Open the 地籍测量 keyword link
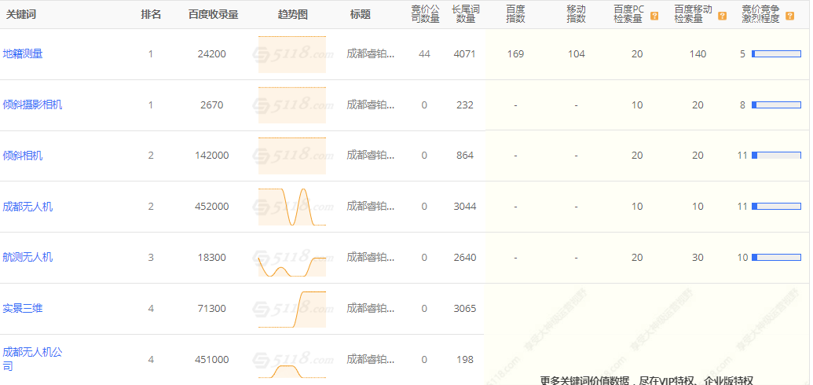This screenshot has width=813, height=385. click(x=23, y=53)
